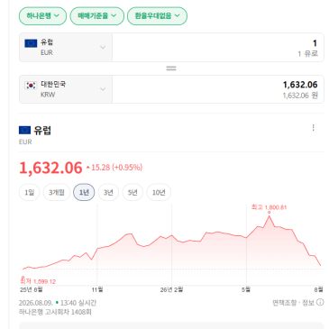This screenshot has width=329, height=329.
Task: Click the EU flag next to 유럽 heading
Action: (24, 130)
